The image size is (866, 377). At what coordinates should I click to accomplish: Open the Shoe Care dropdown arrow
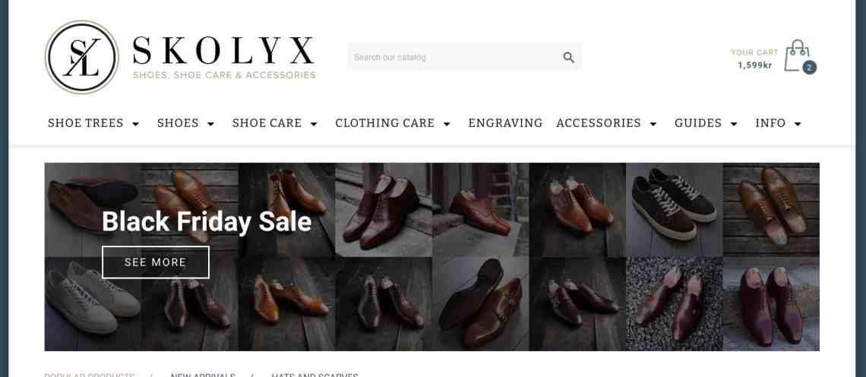pos(314,124)
